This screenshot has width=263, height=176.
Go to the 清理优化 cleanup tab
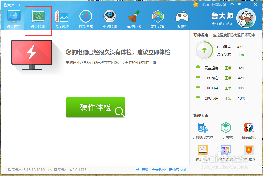pos(134,19)
